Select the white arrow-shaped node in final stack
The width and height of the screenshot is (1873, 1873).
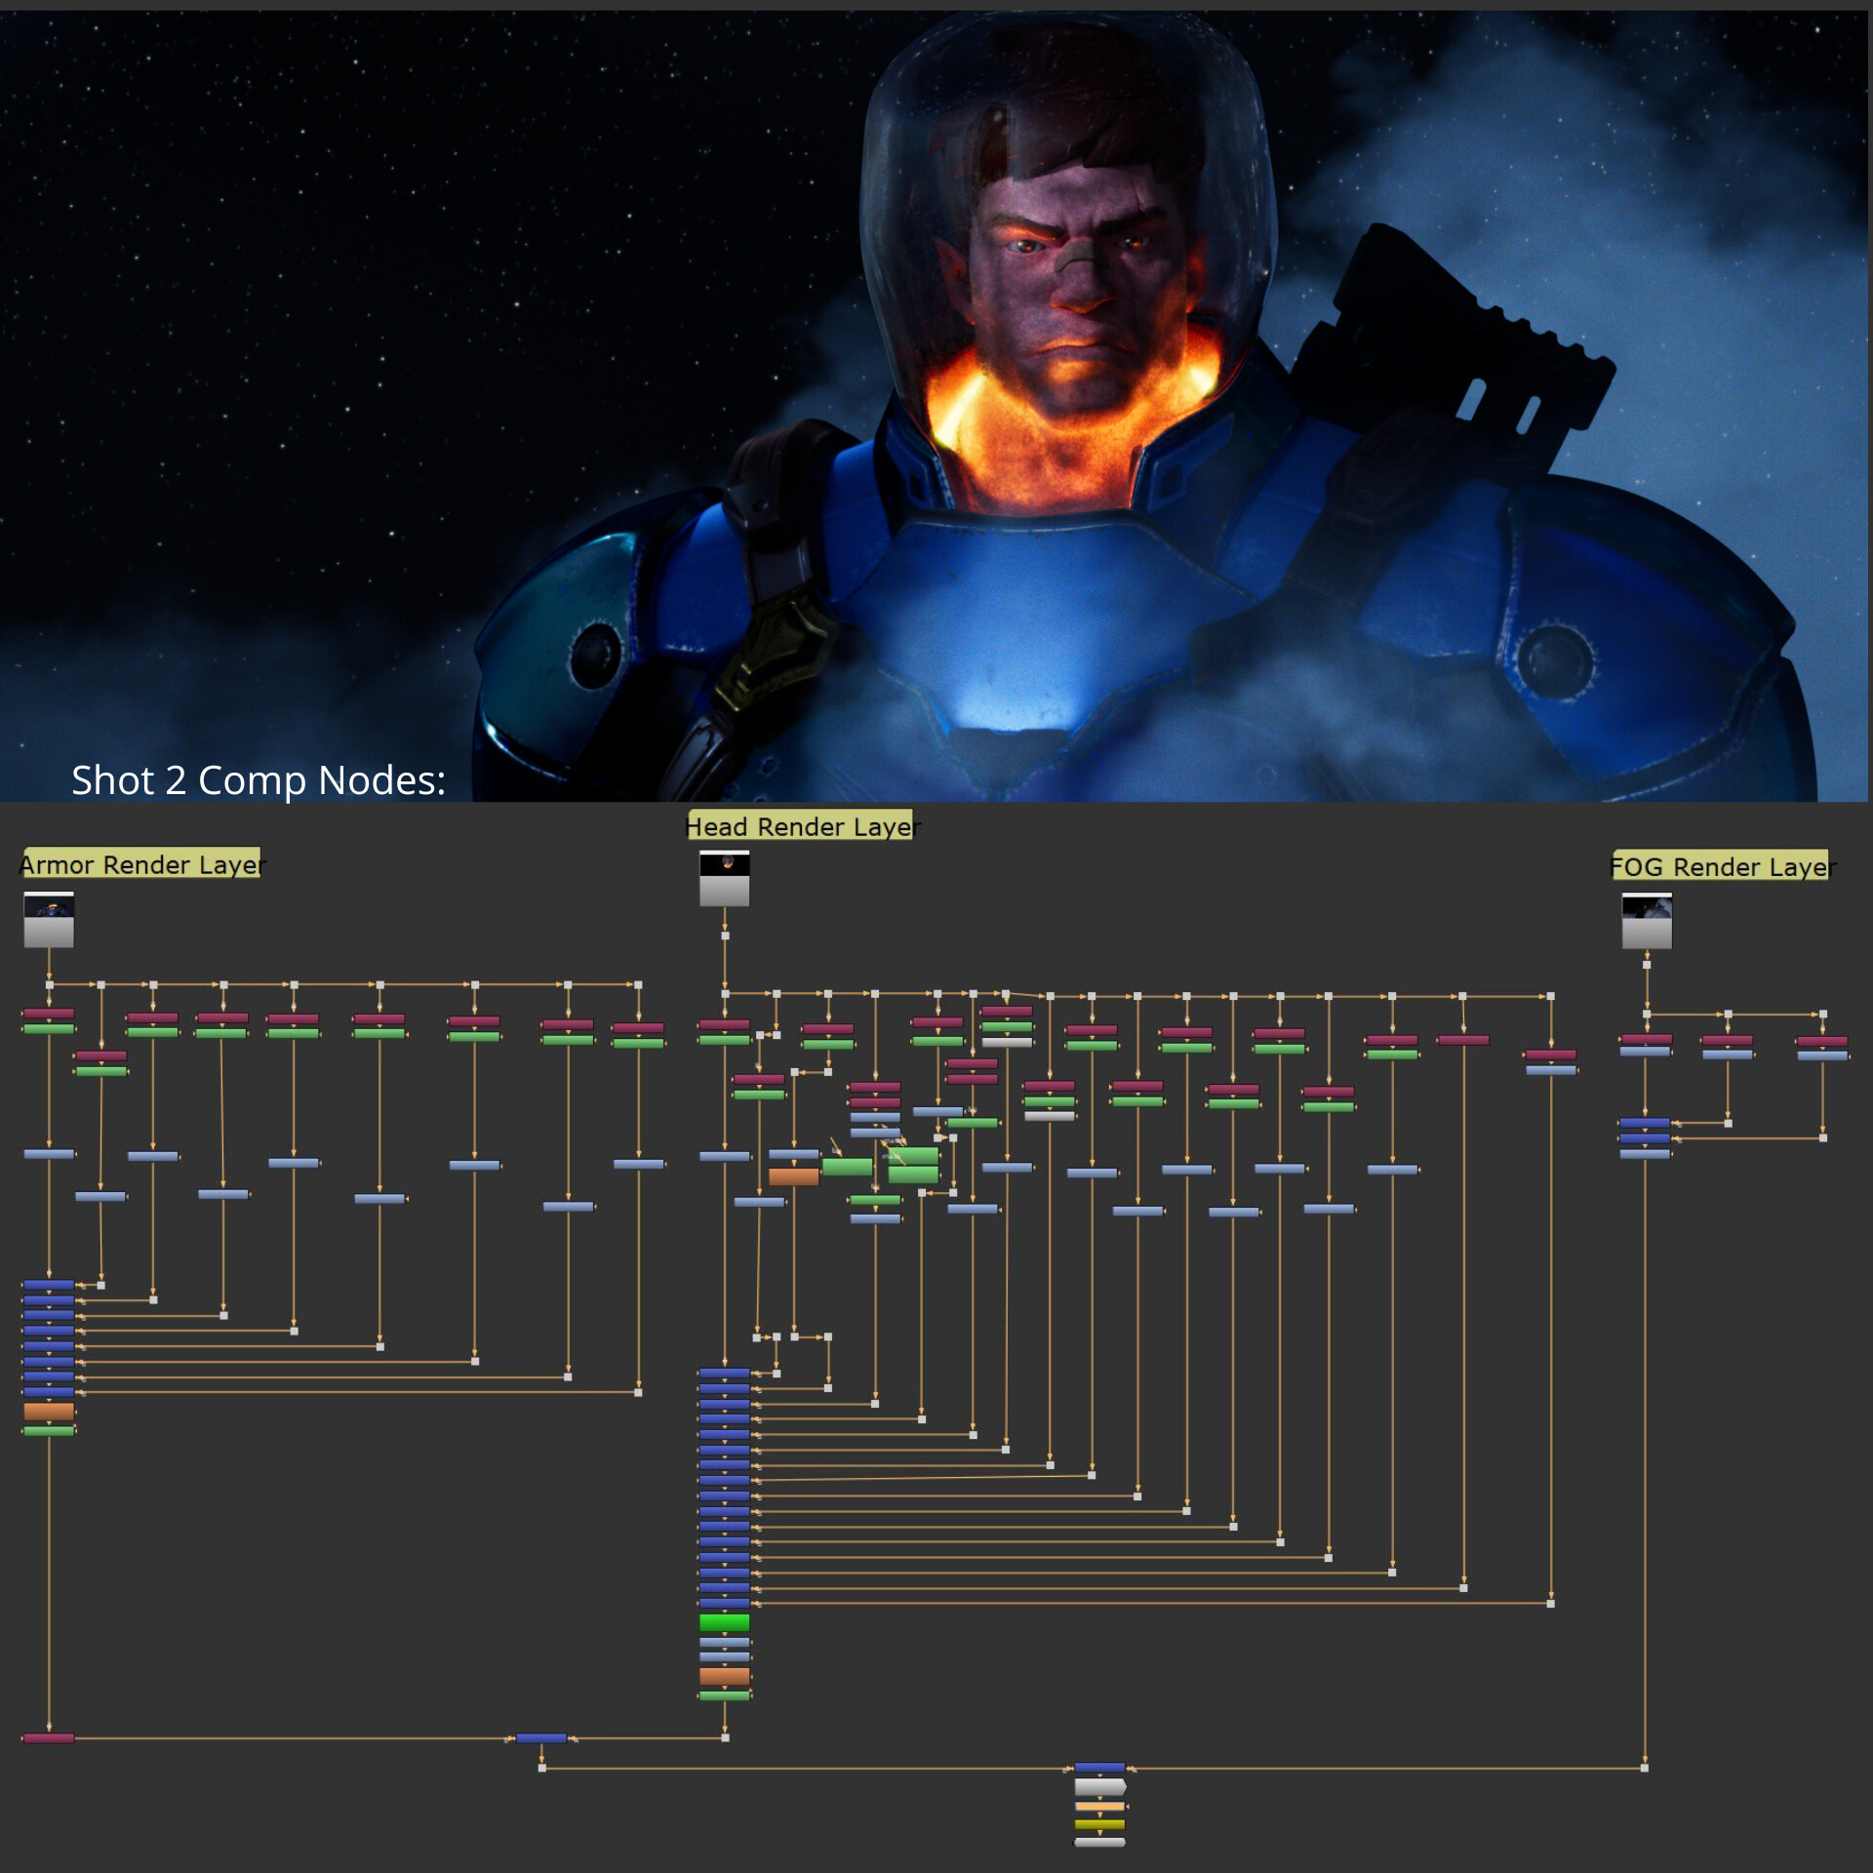point(1099,1786)
